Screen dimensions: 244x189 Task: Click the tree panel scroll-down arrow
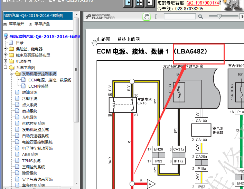point(76,183)
